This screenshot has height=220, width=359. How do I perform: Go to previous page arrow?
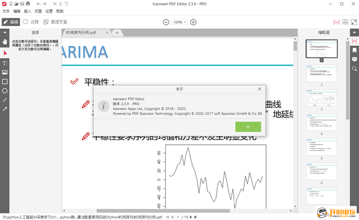[172, 217]
